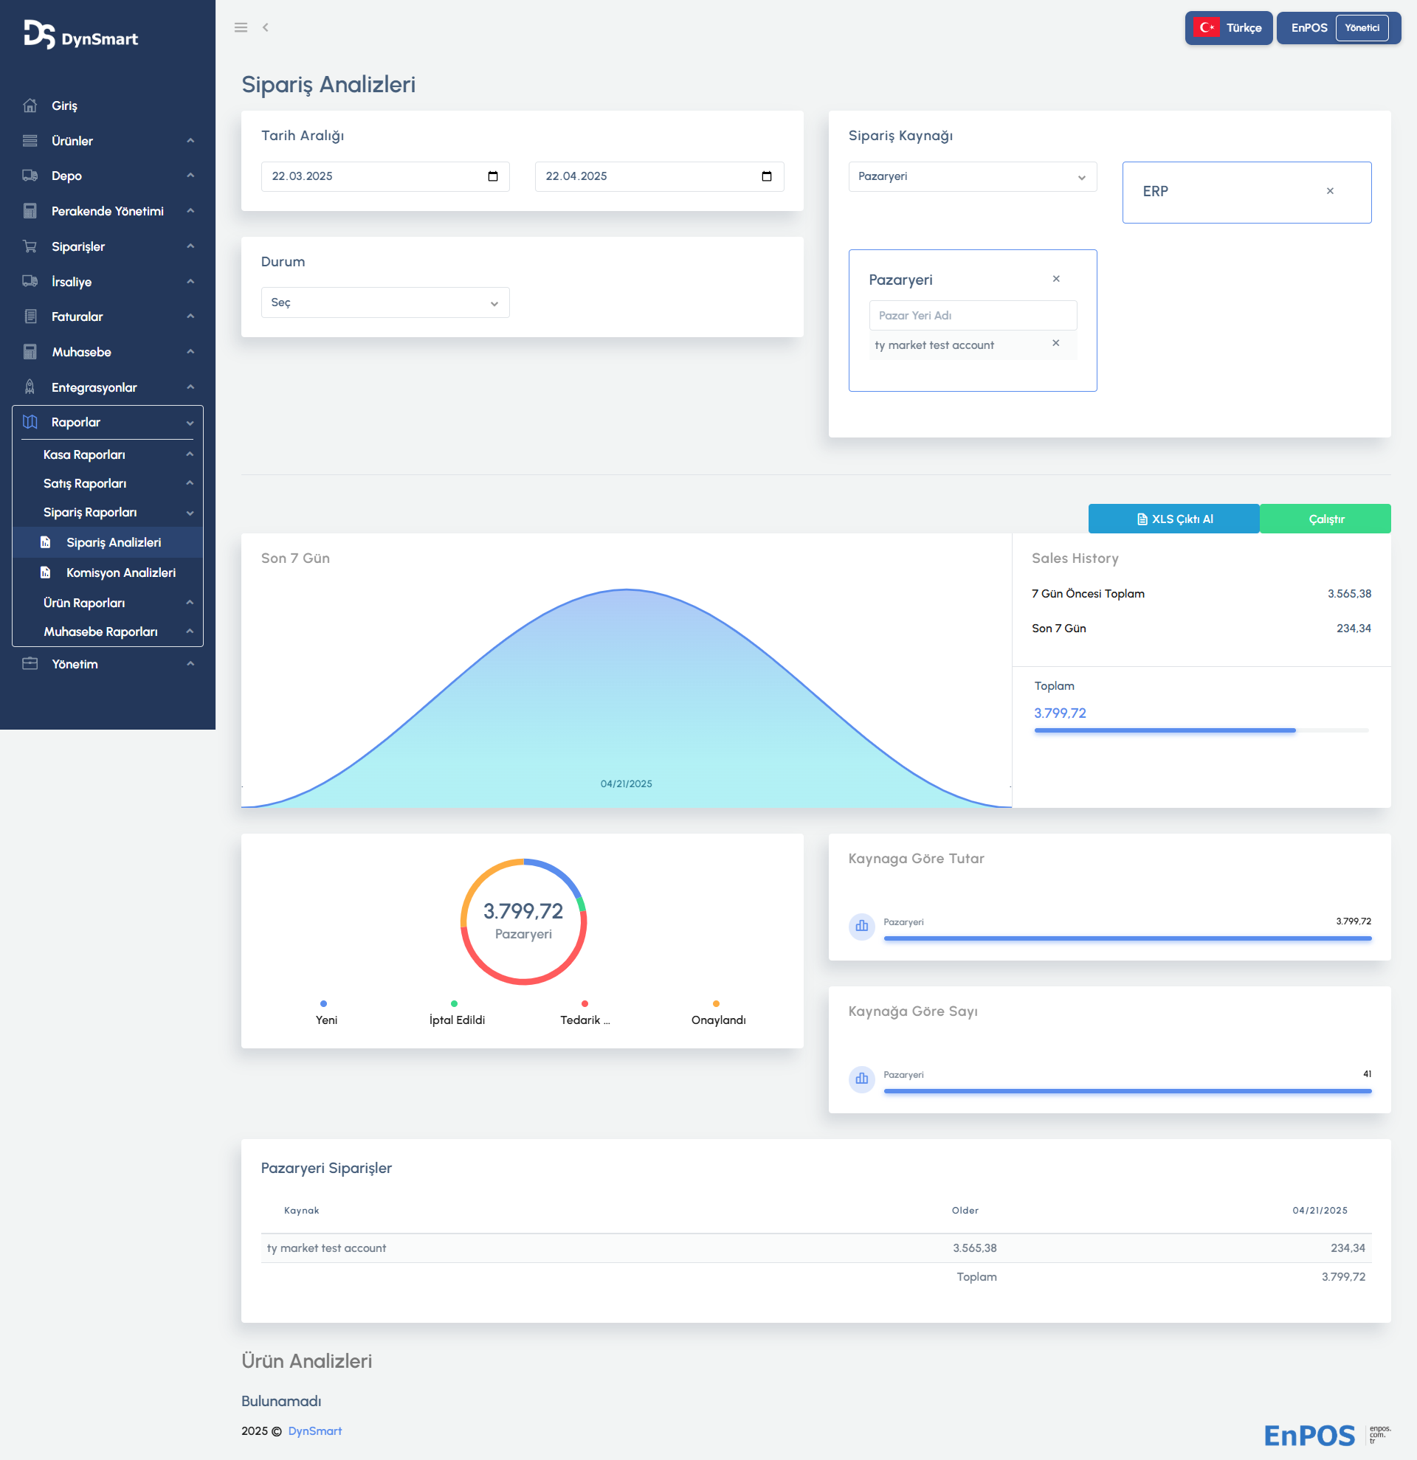Click XLS Çıktı Al export button
Image resolution: width=1417 pixels, height=1460 pixels.
pyautogui.click(x=1173, y=519)
